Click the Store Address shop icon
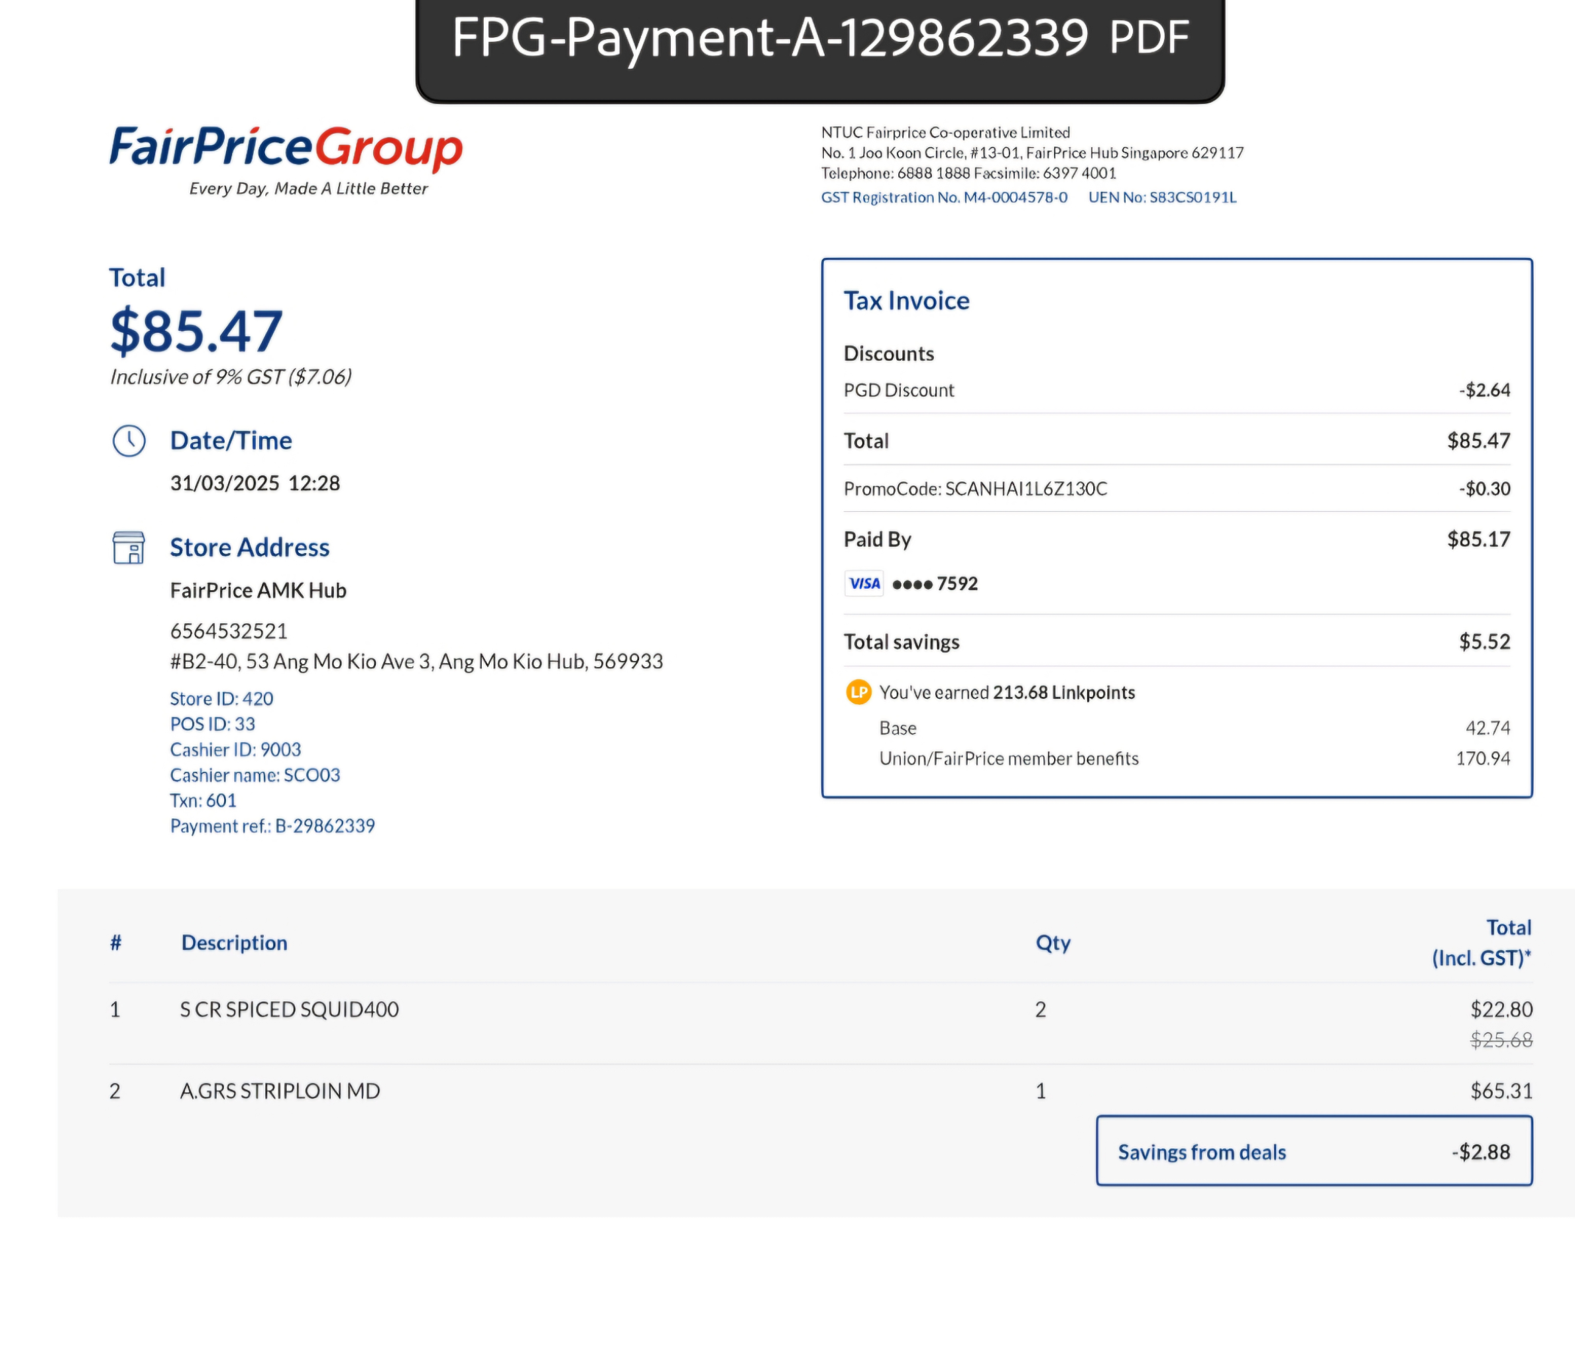The image size is (1575, 1364). point(129,547)
